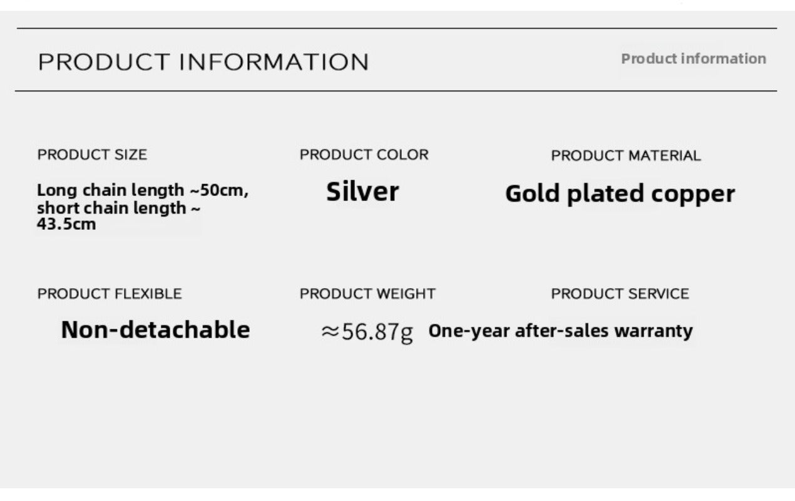Click the horizontal divider line above the heading

coord(397,28)
